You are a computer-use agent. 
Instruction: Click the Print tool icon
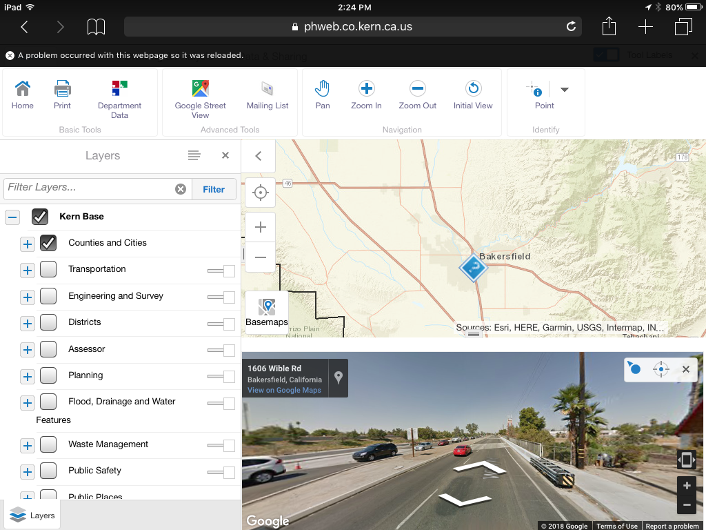point(62,95)
